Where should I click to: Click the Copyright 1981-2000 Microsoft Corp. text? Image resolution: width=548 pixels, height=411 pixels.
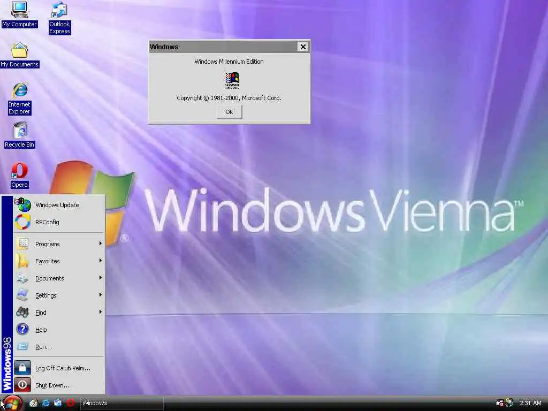(x=229, y=98)
